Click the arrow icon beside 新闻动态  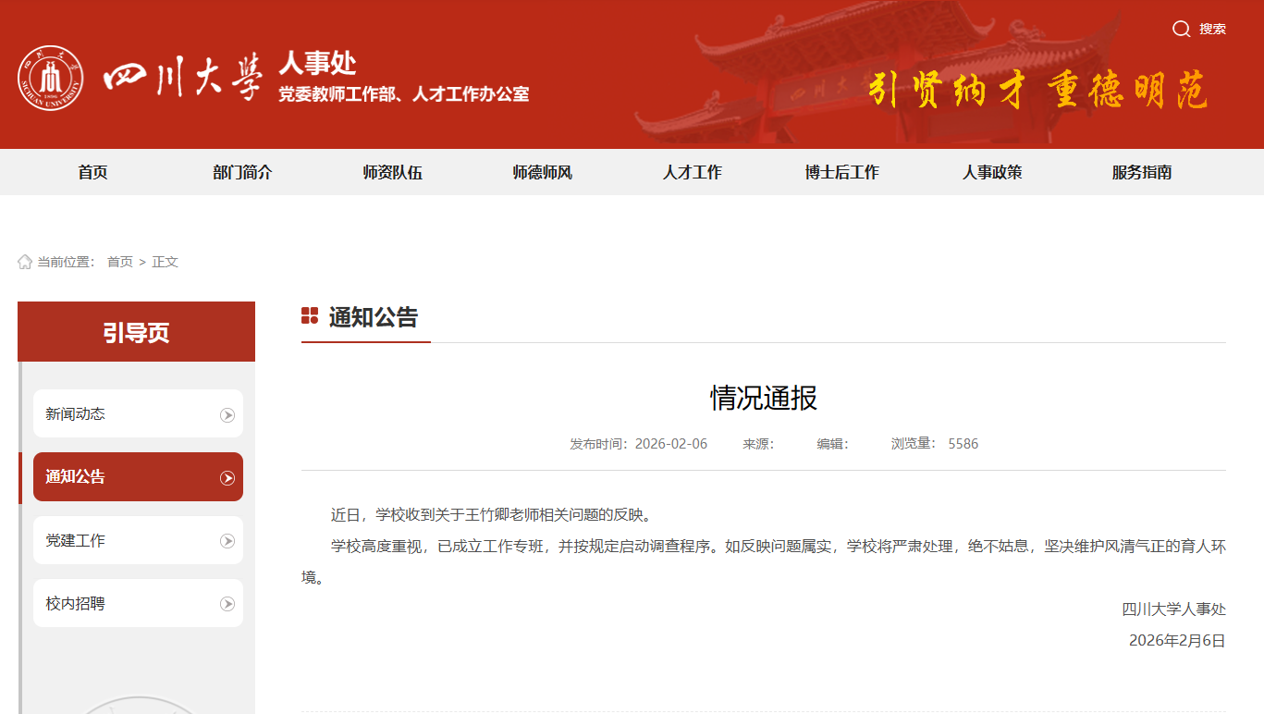[x=227, y=415]
